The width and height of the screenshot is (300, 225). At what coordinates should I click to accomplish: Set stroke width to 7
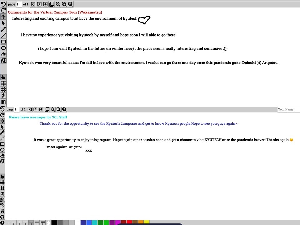[x=43, y=222]
